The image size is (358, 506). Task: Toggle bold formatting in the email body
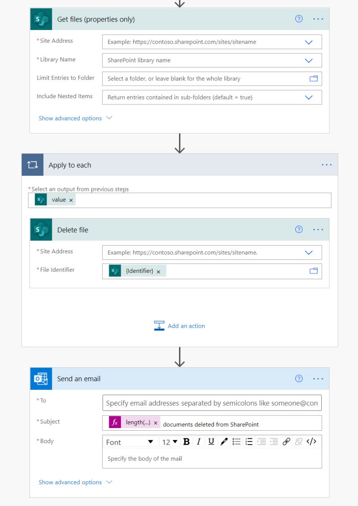click(186, 441)
